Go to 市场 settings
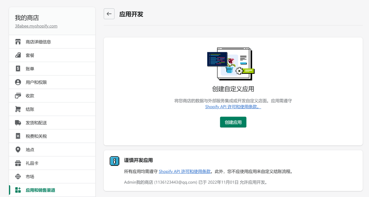This screenshot has width=369, height=197. click(52, 177)
